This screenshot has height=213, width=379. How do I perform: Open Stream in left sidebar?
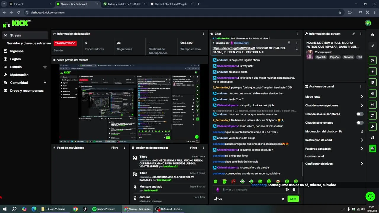pyautogui.click(x=25, y=35)
